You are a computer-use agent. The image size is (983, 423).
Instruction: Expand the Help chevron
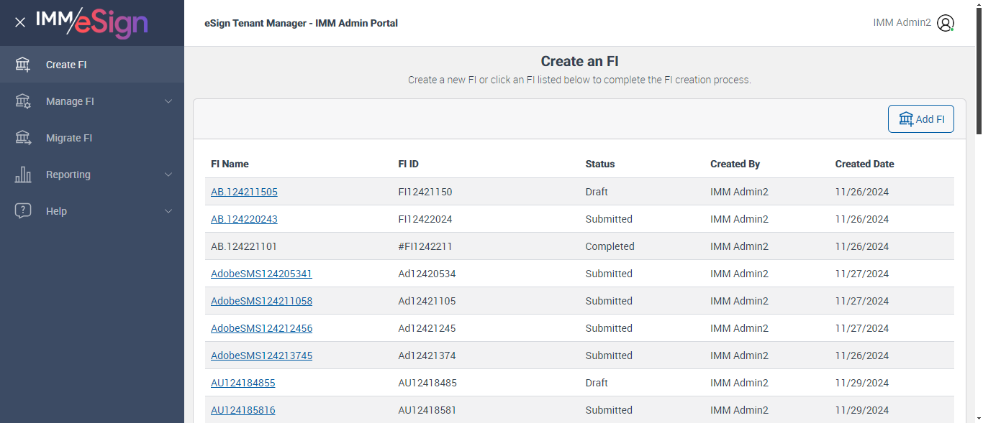tap(168, 211)
